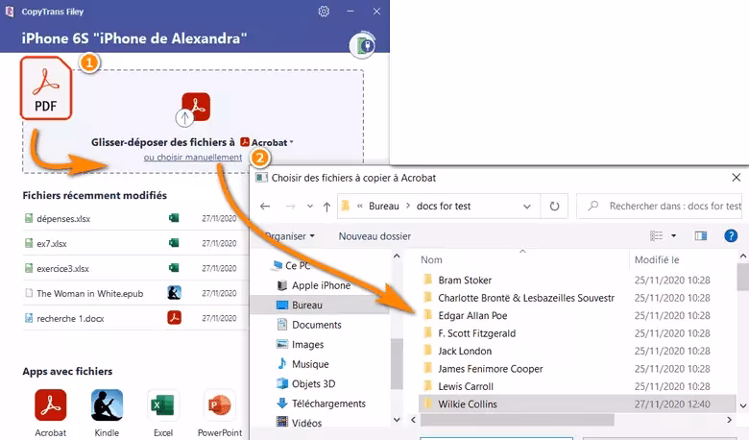749x440 pixels.
Task: Click the device connection icon
Action: click(364, 45)
